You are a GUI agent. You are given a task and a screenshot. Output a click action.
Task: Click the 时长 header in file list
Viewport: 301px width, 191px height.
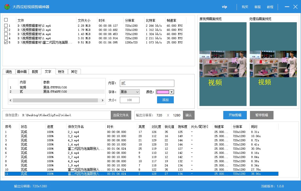[x=102, y=20]
